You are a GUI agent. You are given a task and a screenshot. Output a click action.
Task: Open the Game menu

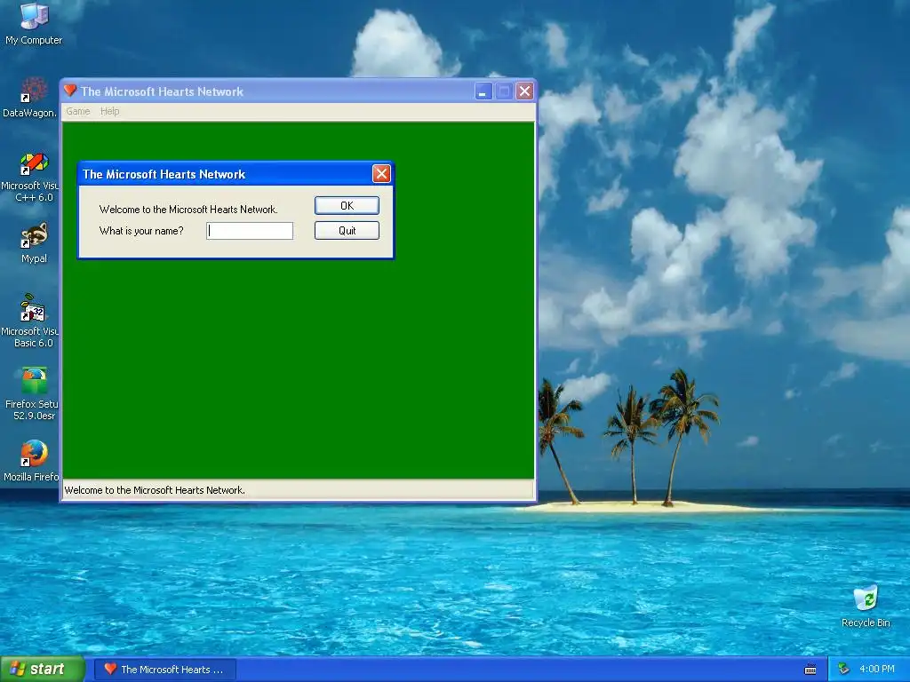coord(78,111)
